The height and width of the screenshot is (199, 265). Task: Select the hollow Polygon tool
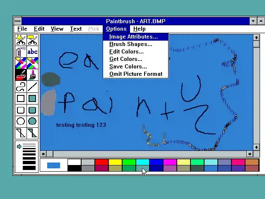(x=21, y=133)
